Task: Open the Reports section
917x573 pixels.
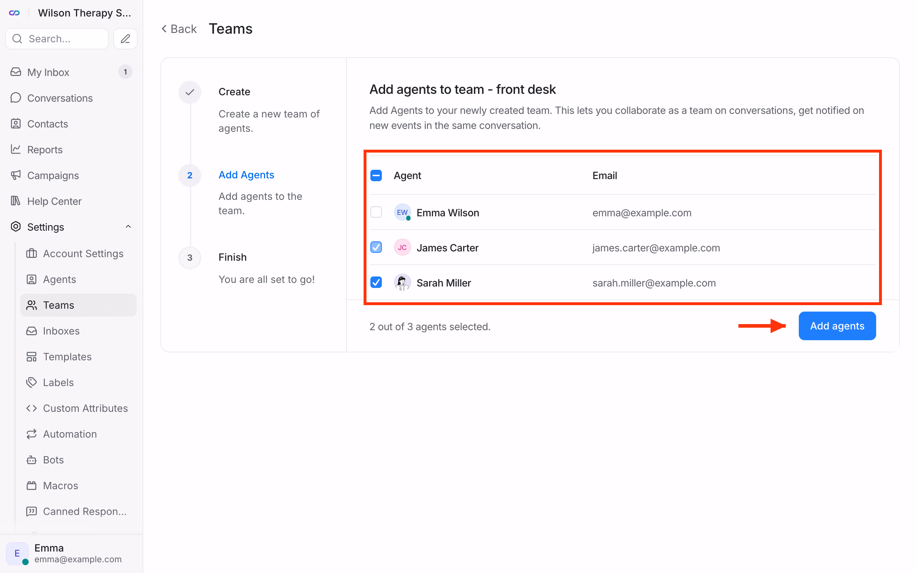Action: point(71,149)
